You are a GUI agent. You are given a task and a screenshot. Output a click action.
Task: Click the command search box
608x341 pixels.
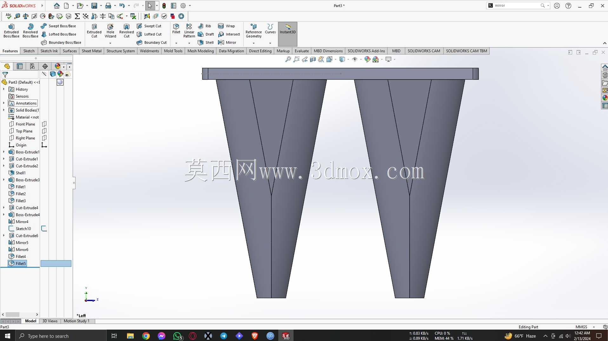517,6
